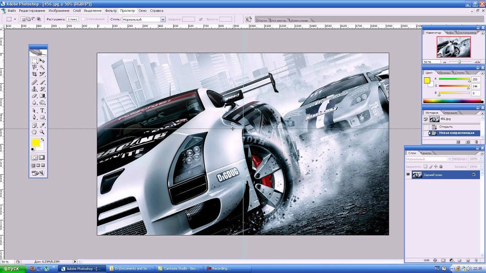Select the Blur tool
486x273 pixels.
tap(34, 102)
